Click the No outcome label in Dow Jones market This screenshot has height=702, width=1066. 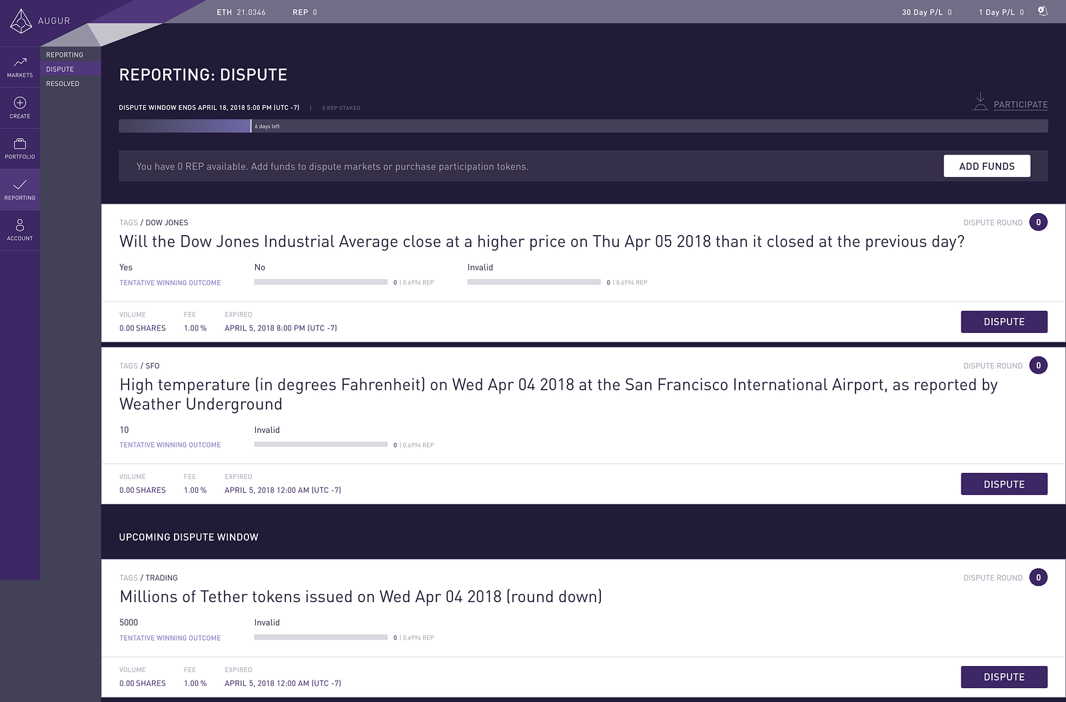tap(260, 267)
